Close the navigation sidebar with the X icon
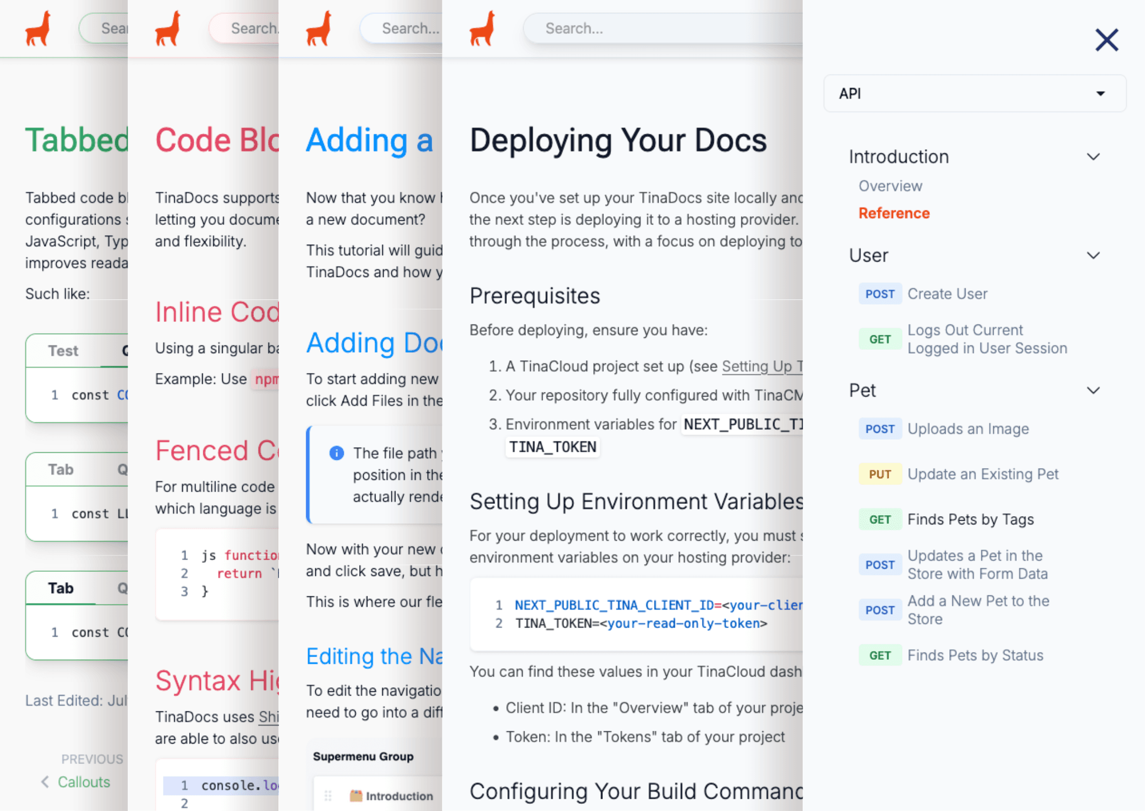The height and width of the screenshot is (811, 1147). click(1106, 40)
